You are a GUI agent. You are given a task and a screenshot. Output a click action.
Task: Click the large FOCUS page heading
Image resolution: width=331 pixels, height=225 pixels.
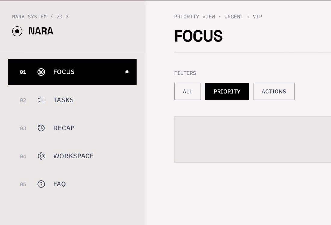pyautogui.click(x=199, y=36)
